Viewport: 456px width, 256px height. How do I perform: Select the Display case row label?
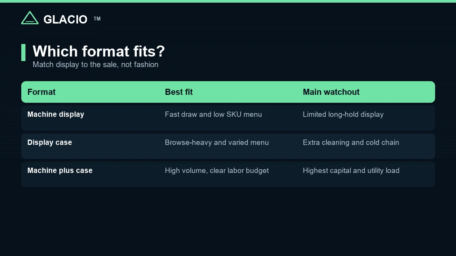[49, 142]
